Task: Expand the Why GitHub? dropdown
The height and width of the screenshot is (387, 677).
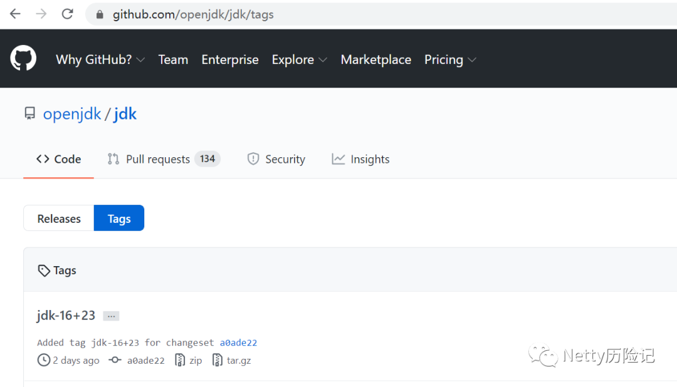Action: 100,59
